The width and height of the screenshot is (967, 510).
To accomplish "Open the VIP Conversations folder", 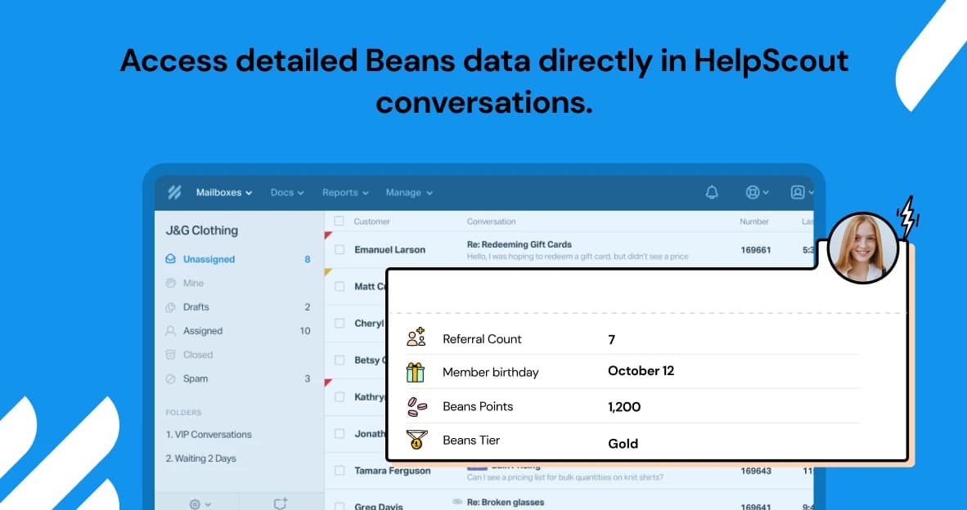I will coord(209,435).
